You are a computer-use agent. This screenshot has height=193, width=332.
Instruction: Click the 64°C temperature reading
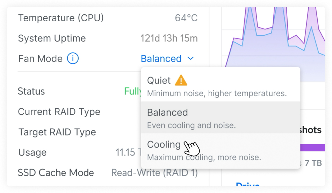click(186, 18)
